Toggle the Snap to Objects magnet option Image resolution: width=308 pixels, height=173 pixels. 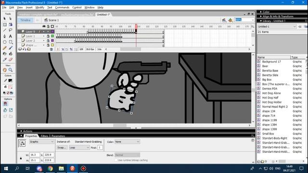[5, 104]
